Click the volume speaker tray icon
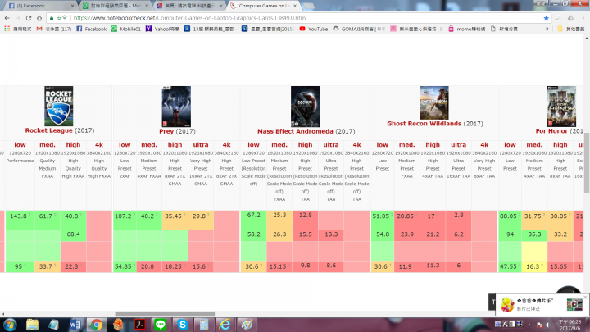Viewport: 590px width, 332px height. [548, 325]
